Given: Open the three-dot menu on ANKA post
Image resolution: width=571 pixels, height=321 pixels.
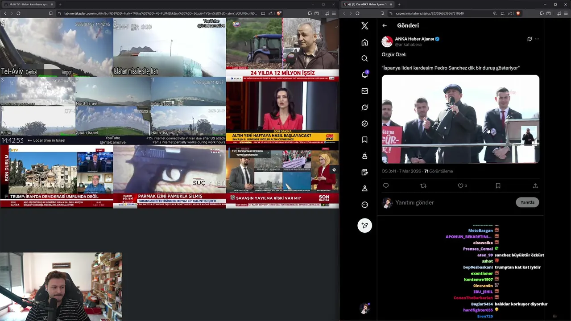Looking at the screenshot, I should 537,39.
